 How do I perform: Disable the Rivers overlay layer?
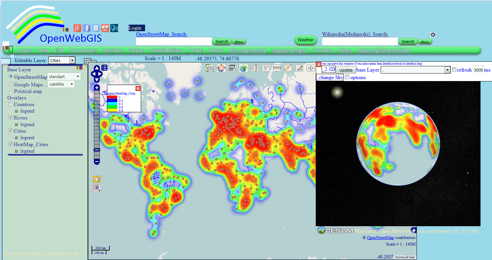coord(10,118)
